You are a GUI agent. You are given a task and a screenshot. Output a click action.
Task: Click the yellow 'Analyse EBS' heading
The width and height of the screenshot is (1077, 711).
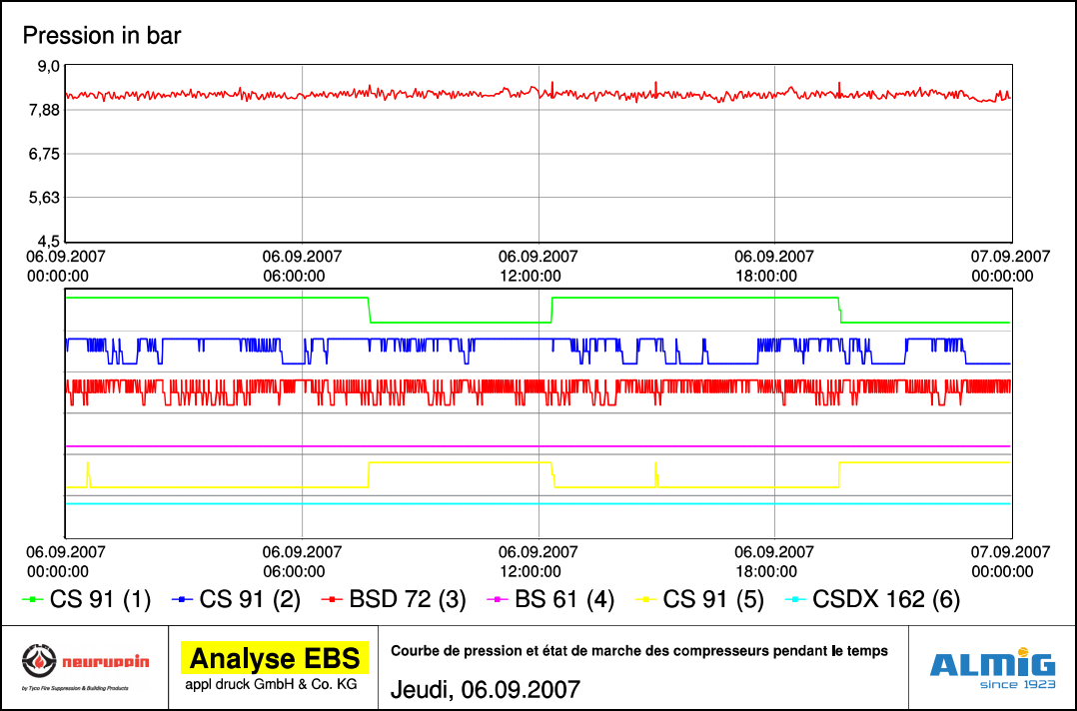[275, 659]
